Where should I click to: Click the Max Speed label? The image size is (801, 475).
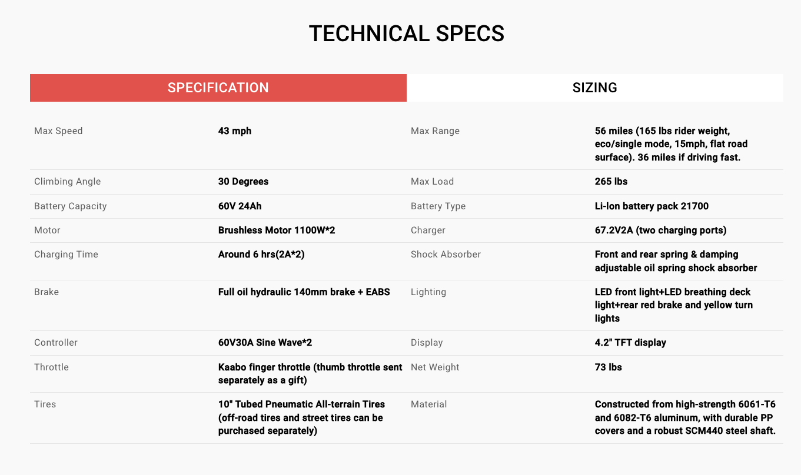coord(58,131)
